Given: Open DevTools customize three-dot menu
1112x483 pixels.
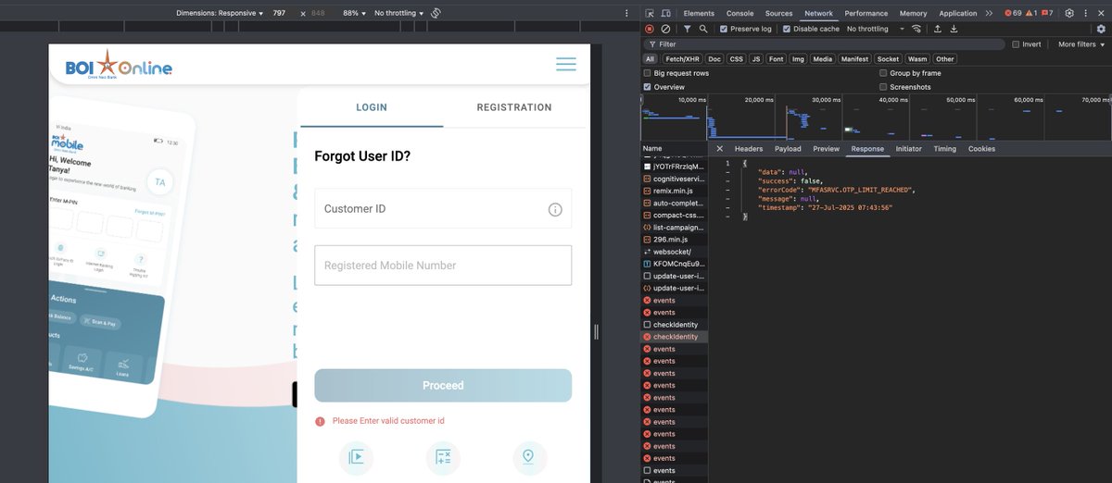Looking at the screenshot, I should pyautogui.click(x=1086, y=14).
